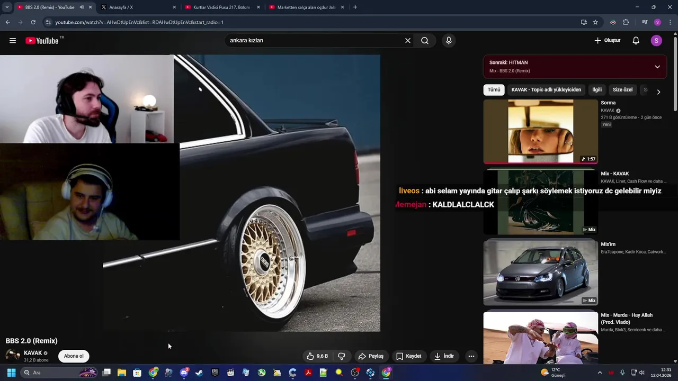The height and width of the screenshot is (381, 678).
Task: Open Mix - Murda - Hay Allah thumbnail
Action: (x=540, y=339)
